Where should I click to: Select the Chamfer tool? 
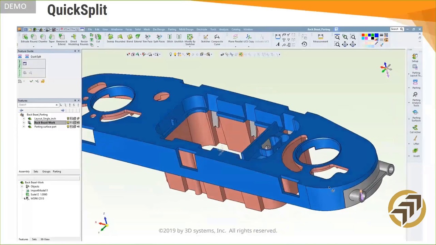[x=43, y=38]
